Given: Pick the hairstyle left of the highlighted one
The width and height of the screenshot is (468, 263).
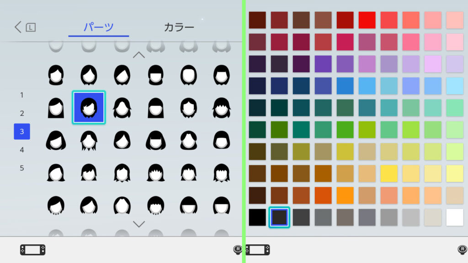Looking at the screenshot, I should [x=56, y=108].
